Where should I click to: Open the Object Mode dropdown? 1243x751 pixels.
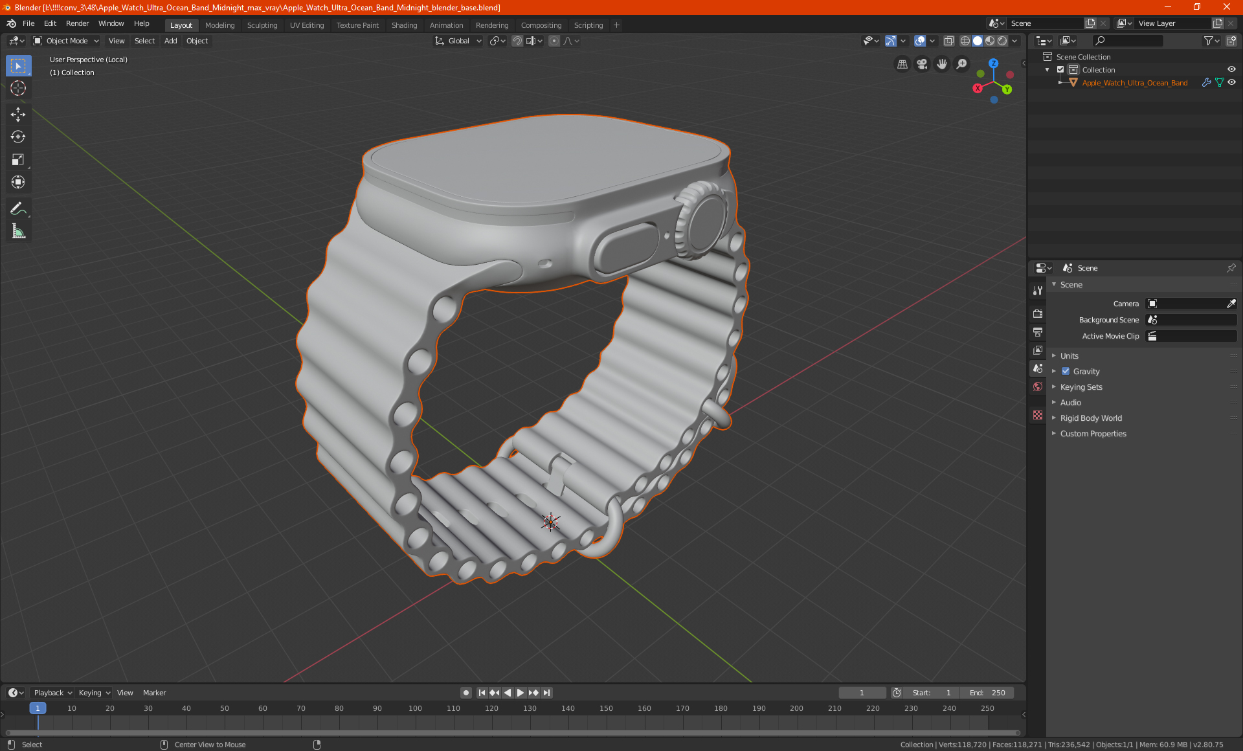pyautogui.click(x=66, y=41)
